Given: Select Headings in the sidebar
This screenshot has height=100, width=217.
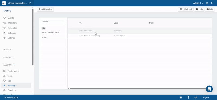Looking at the screenshot, I should (x=16, y=85).
